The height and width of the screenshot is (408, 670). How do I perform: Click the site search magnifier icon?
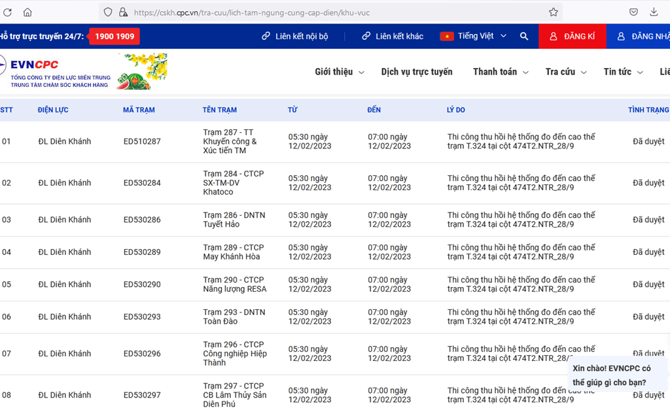[524, 37]
